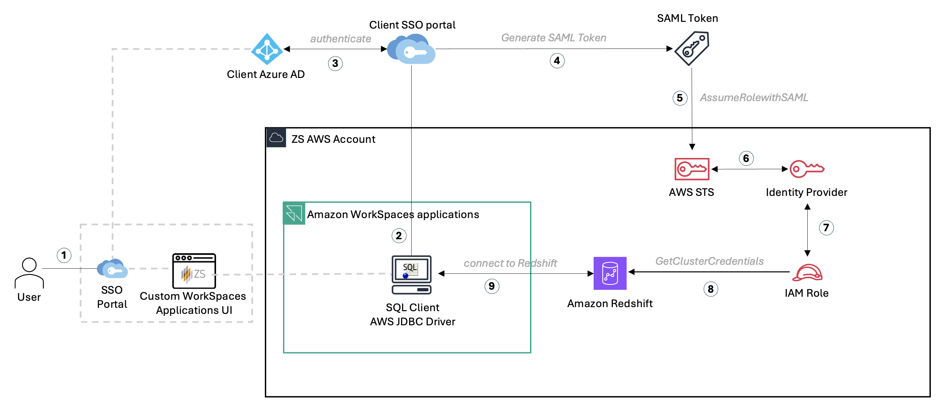Click the Client SSO portal cloud icon
The height and width of the screenshot is (414, 949).
[412, 49]
